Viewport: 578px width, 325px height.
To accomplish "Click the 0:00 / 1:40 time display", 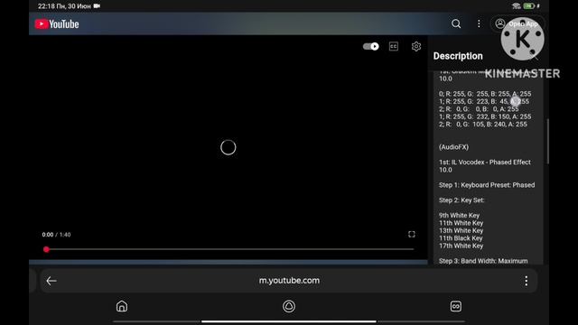I will pos(56,235).
